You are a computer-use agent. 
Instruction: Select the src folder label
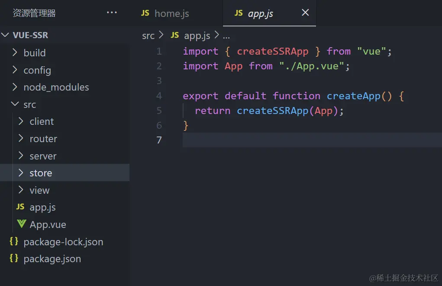[x=29, y=104]
